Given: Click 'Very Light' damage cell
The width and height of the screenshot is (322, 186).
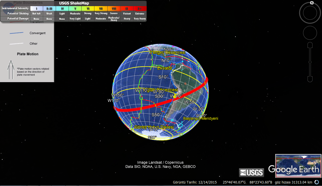Looking at the screenshot, I should (75, 19).
